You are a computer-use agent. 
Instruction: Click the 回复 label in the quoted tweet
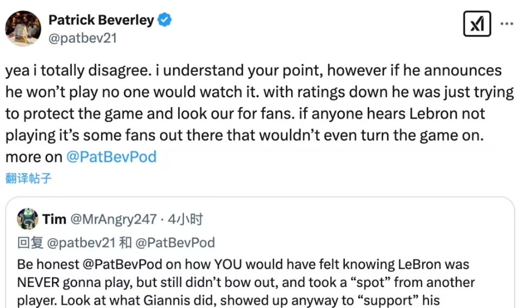[30, 243]
